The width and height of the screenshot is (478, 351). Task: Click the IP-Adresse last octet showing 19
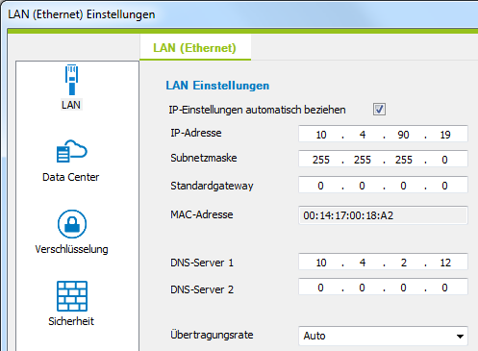click(445, 135)
